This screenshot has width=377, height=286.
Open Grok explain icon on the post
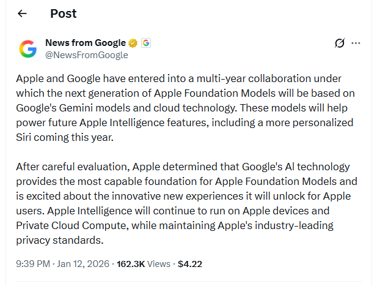pyautogui.click(x=340, y=43)
